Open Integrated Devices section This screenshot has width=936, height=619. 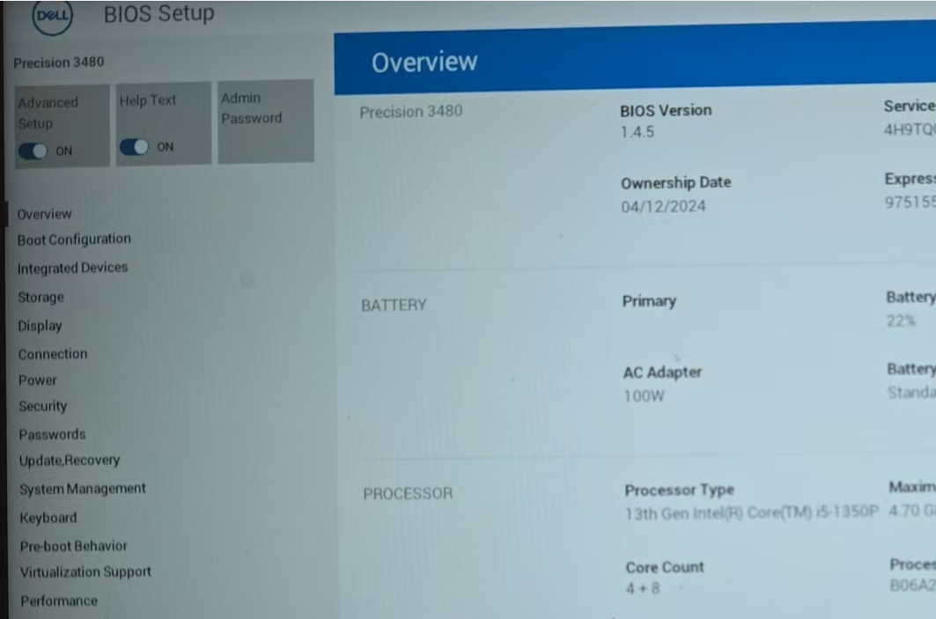(x=72, y=268)
